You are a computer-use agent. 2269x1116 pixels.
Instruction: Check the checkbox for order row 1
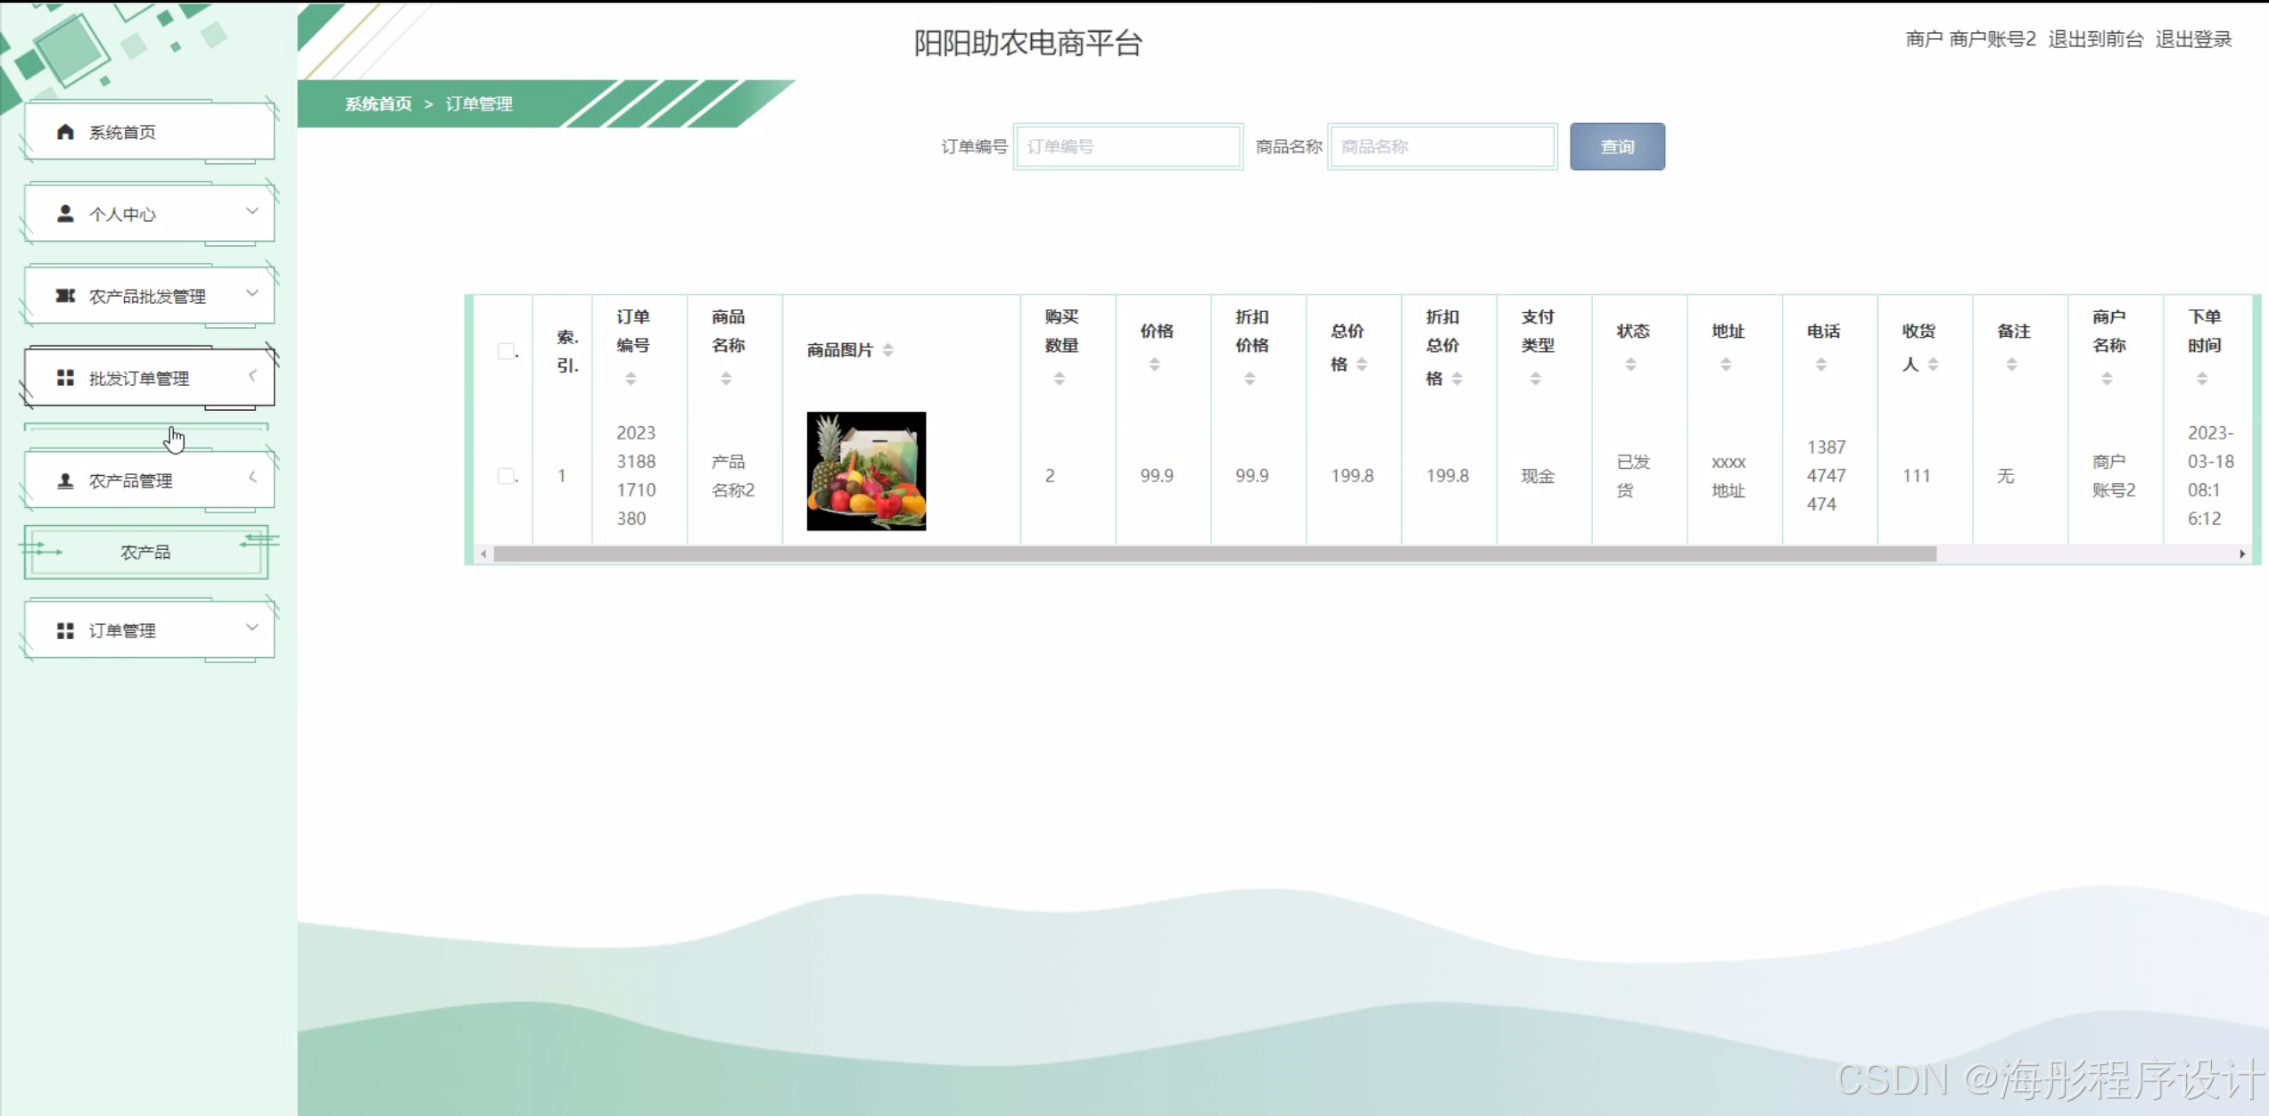coord(506,476)
